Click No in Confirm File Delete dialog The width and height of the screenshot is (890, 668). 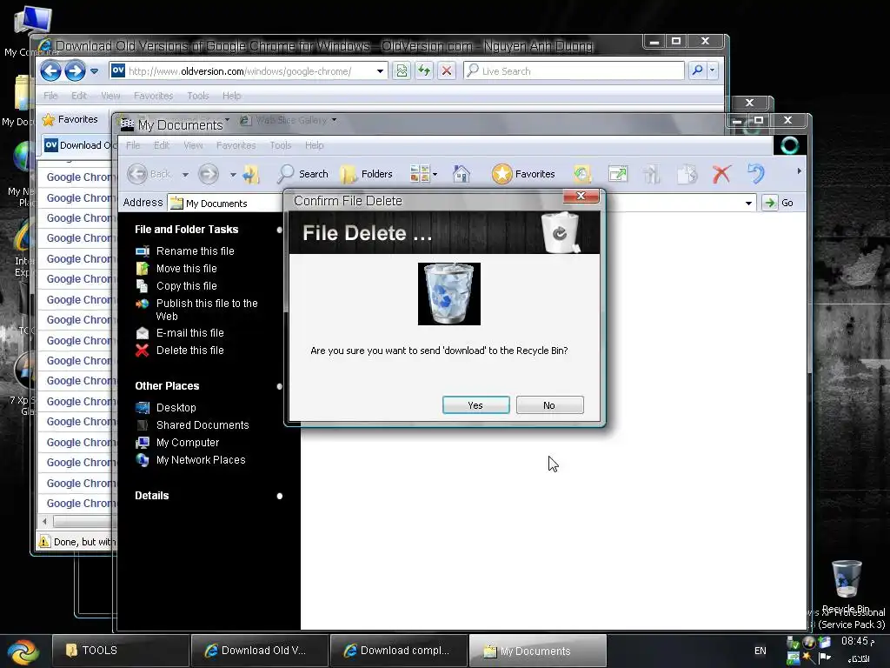click(x=549, y=405)
